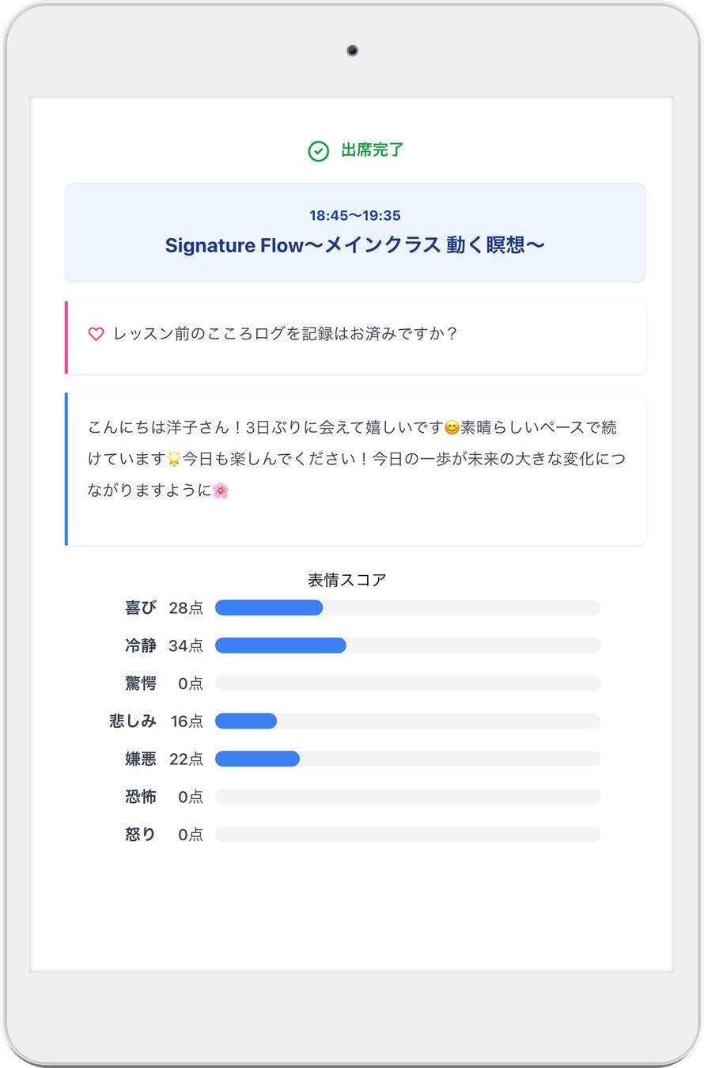The image size is (704, 1068).
Task: Click the 怒り empty score bar
Action: click(x=407, y=835)
